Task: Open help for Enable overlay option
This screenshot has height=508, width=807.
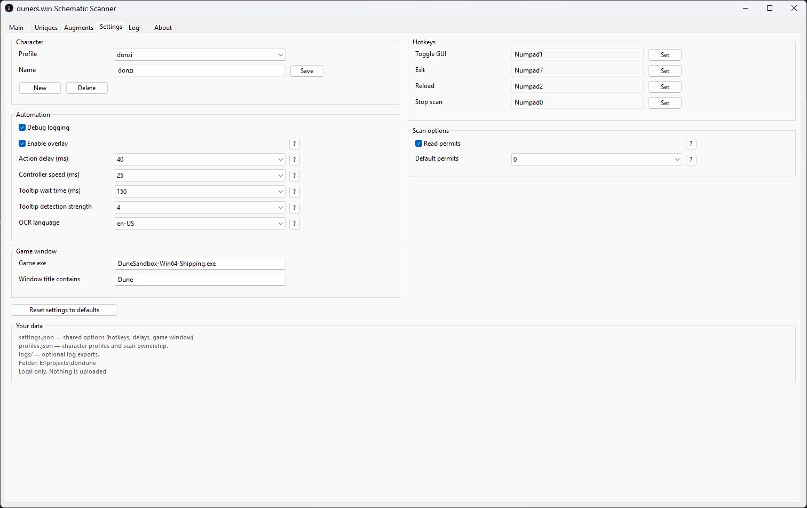Action: coord(294,144)
